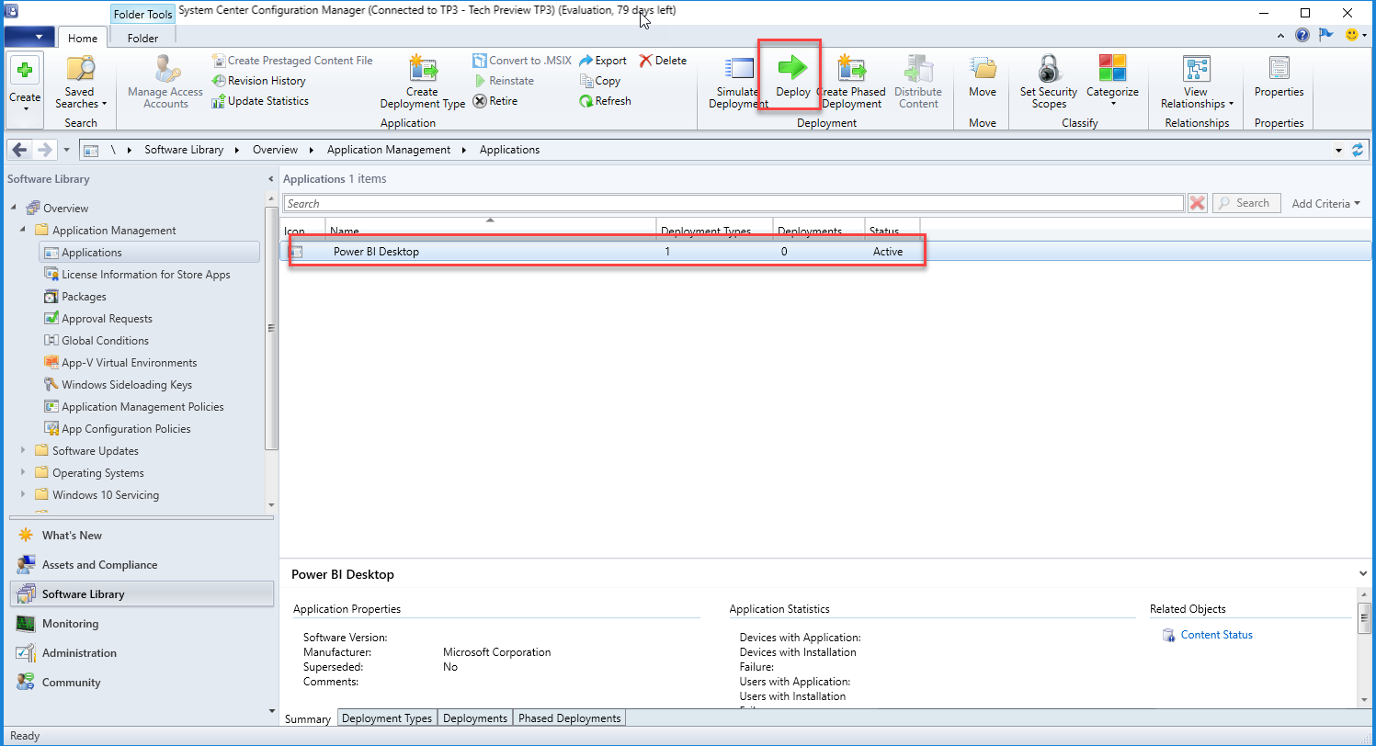Image resolution: width=1376 pixels, height=746 pixels.
Task: Click Manage Access Accounts icon
Action: pyautogui.click(x=165, y=68)
